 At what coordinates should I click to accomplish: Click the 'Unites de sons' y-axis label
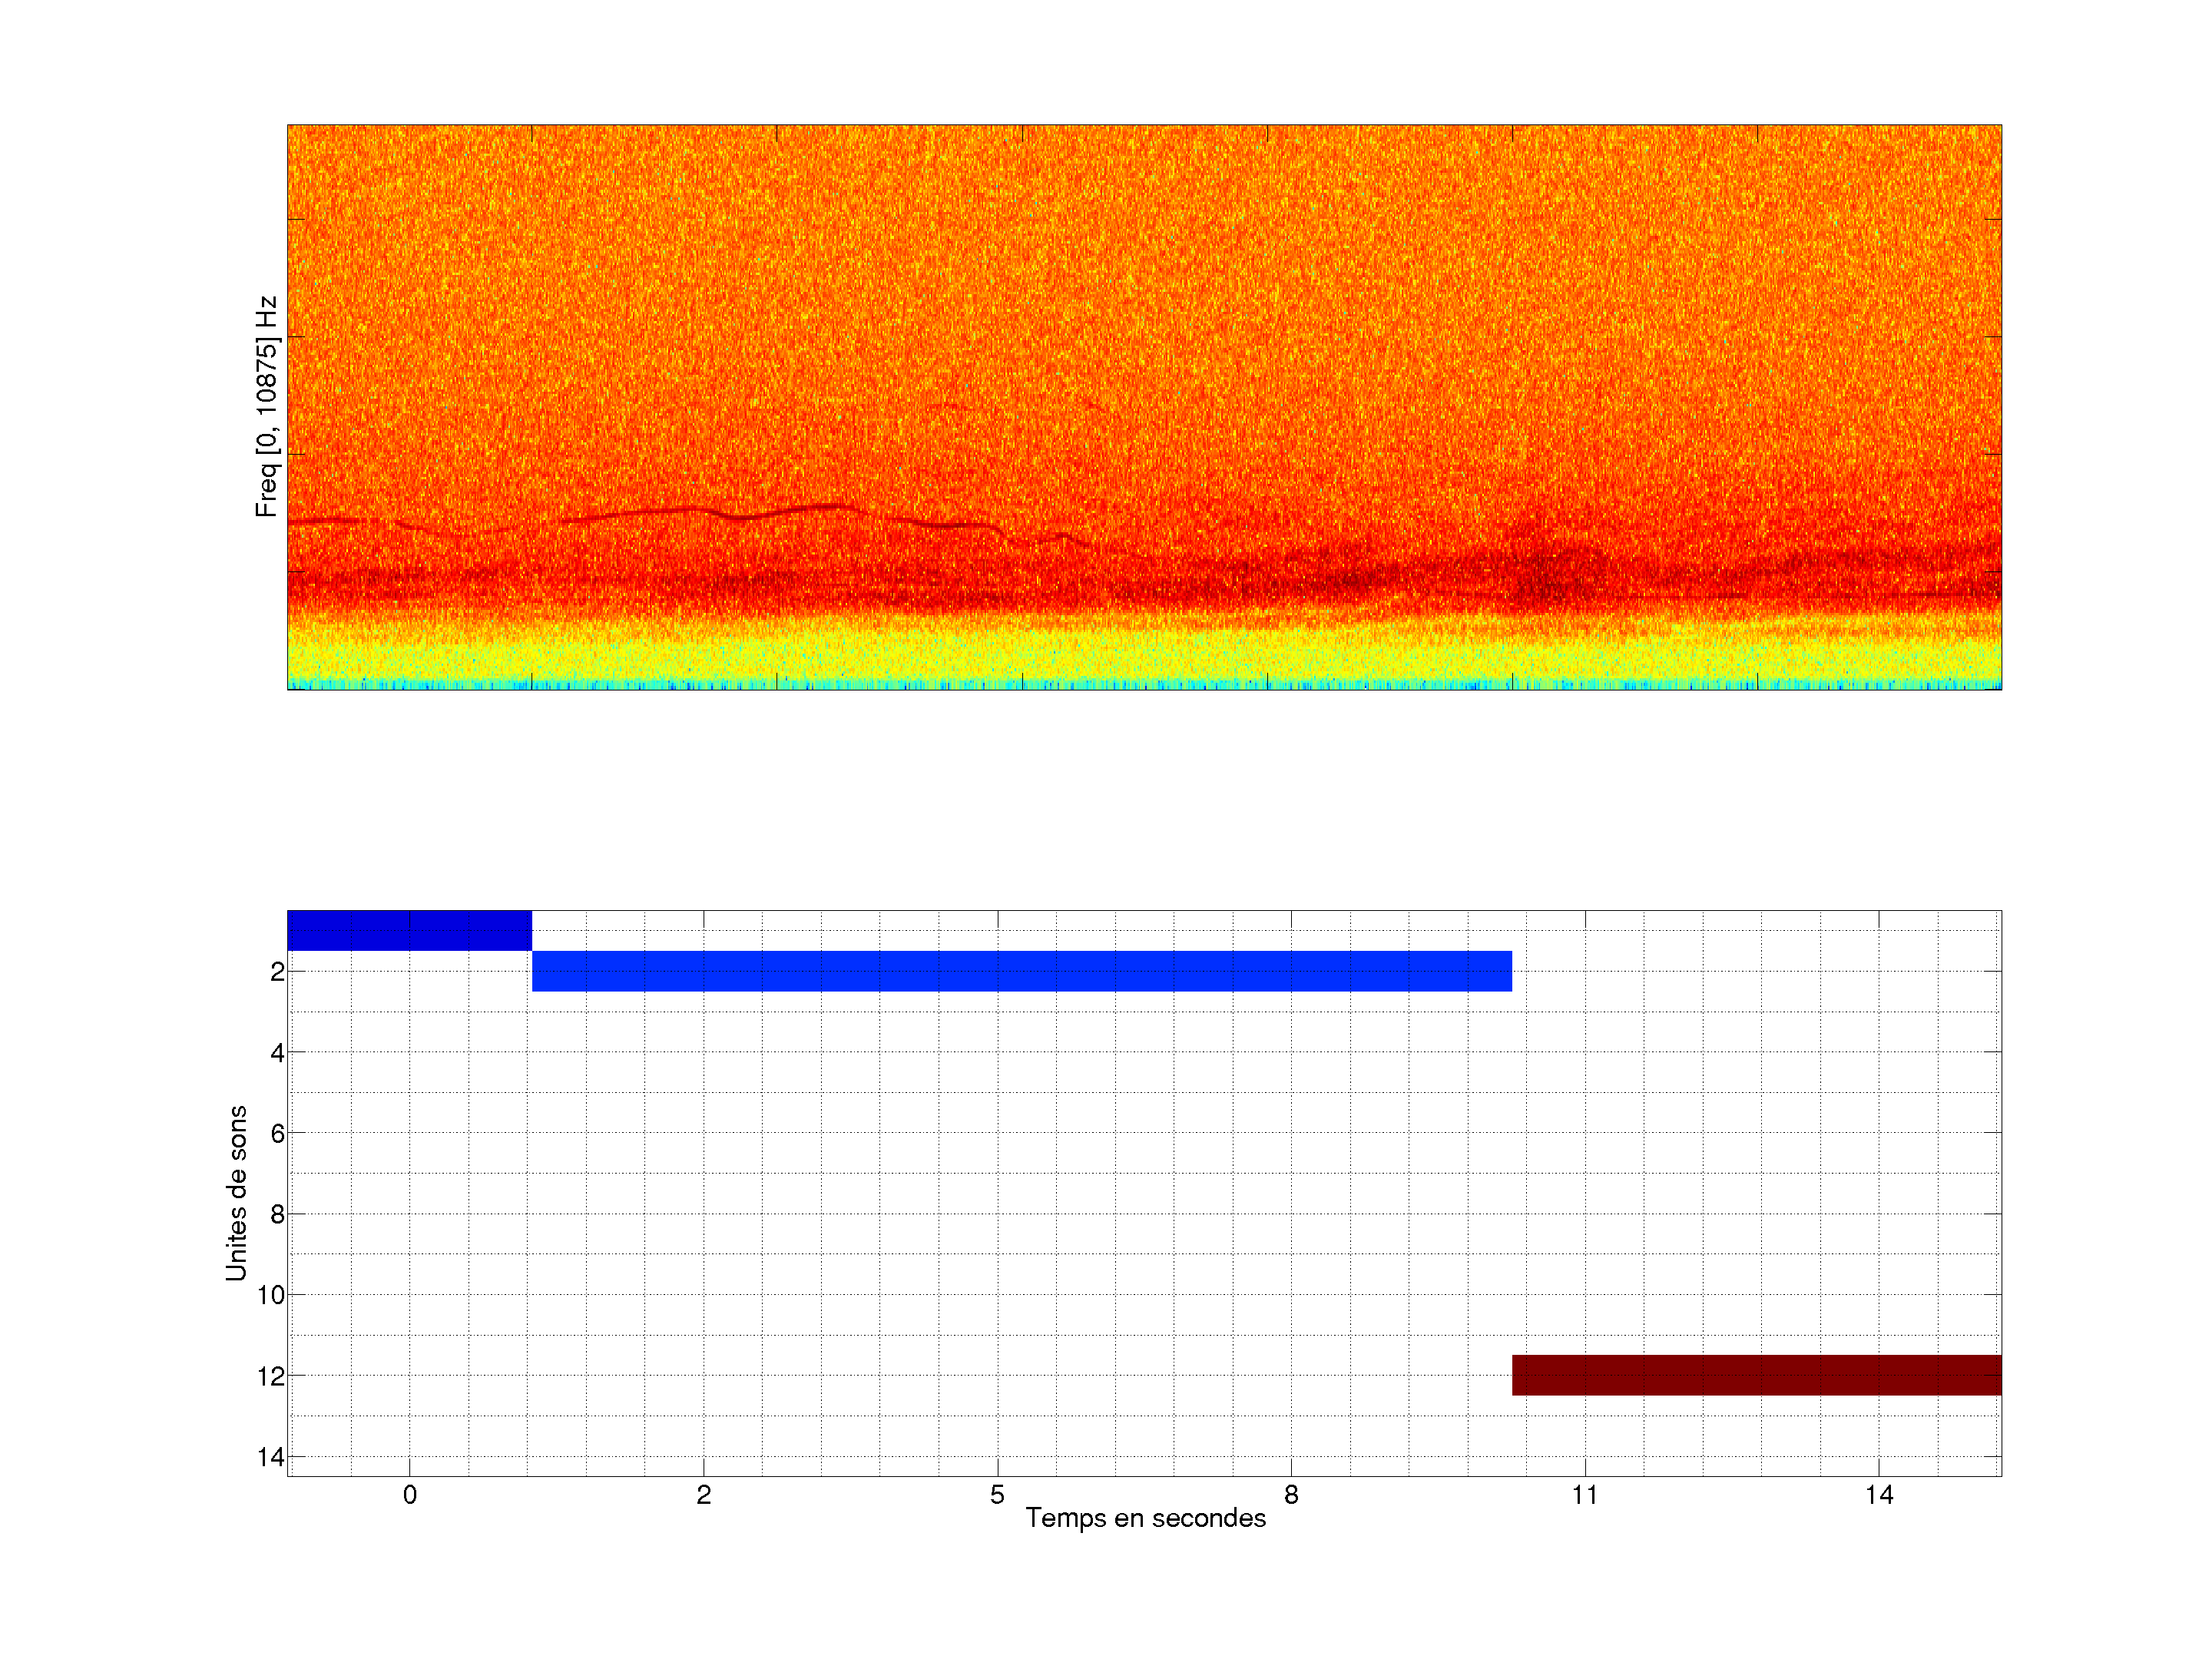[236, 1193]
